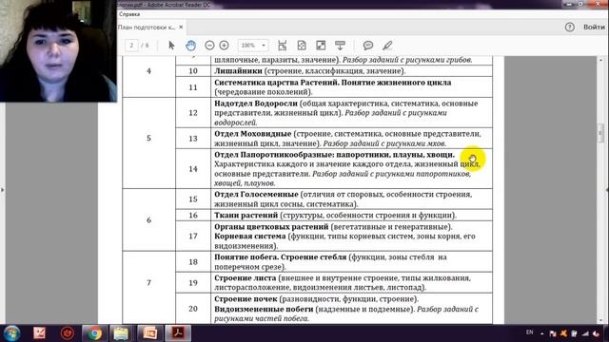This screenshot has height=342, width=609.
Task: Click week number cell 6
Action: coord(148,219)
